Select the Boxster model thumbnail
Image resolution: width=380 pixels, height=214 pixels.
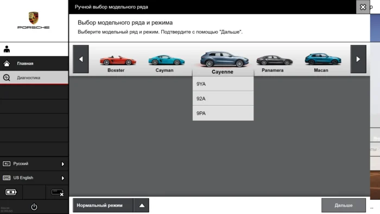point(118,60)
